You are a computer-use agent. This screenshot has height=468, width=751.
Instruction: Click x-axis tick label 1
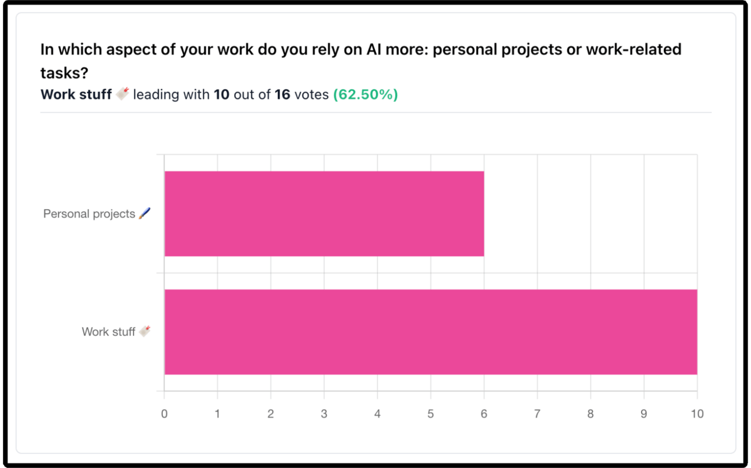coord(217,414)
